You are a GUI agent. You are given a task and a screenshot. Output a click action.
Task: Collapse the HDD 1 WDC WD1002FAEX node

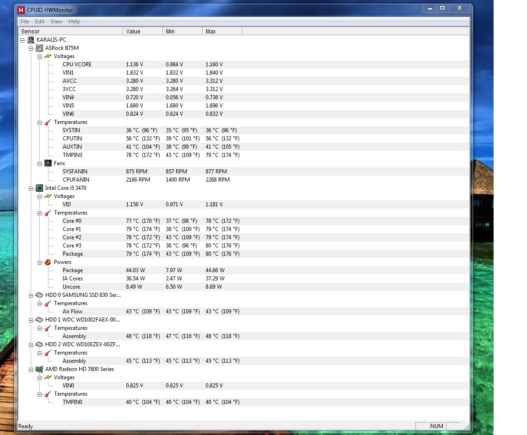click(31, 320)
